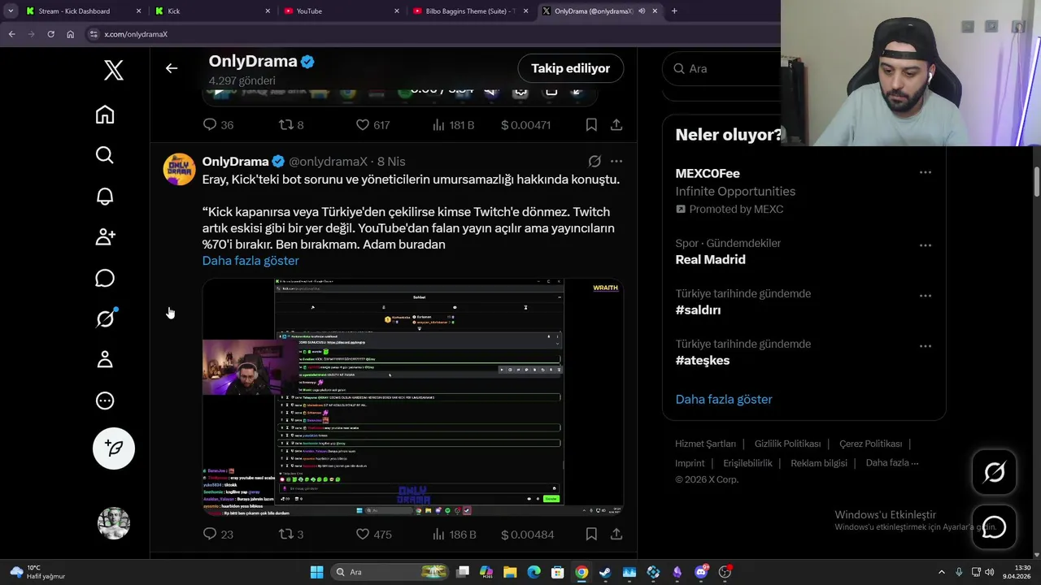Like the post with 617 likes
Viewport: 1041px width, 585px height.
[x=372, y=125]
